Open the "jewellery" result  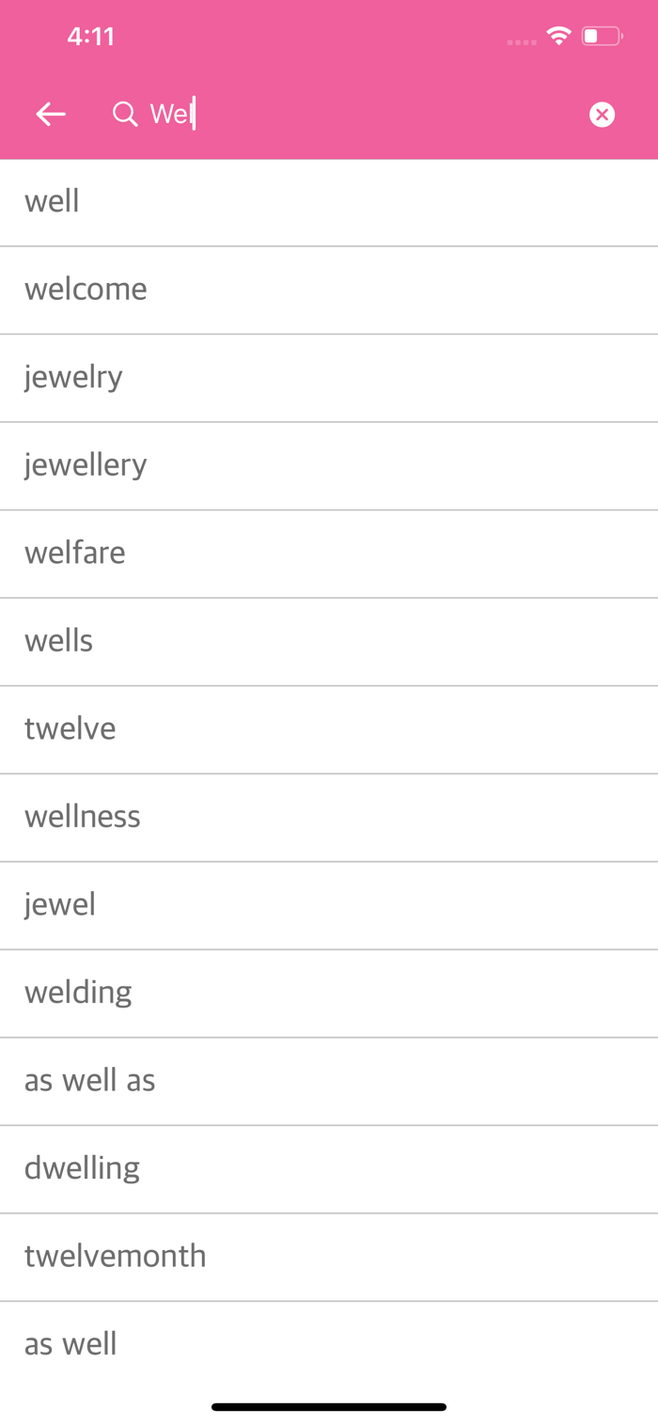pyautogui.click(x=329, y=466)
